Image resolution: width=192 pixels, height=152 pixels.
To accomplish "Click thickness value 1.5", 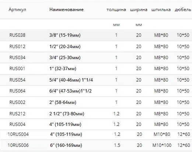I will click(x=117, y=145).
